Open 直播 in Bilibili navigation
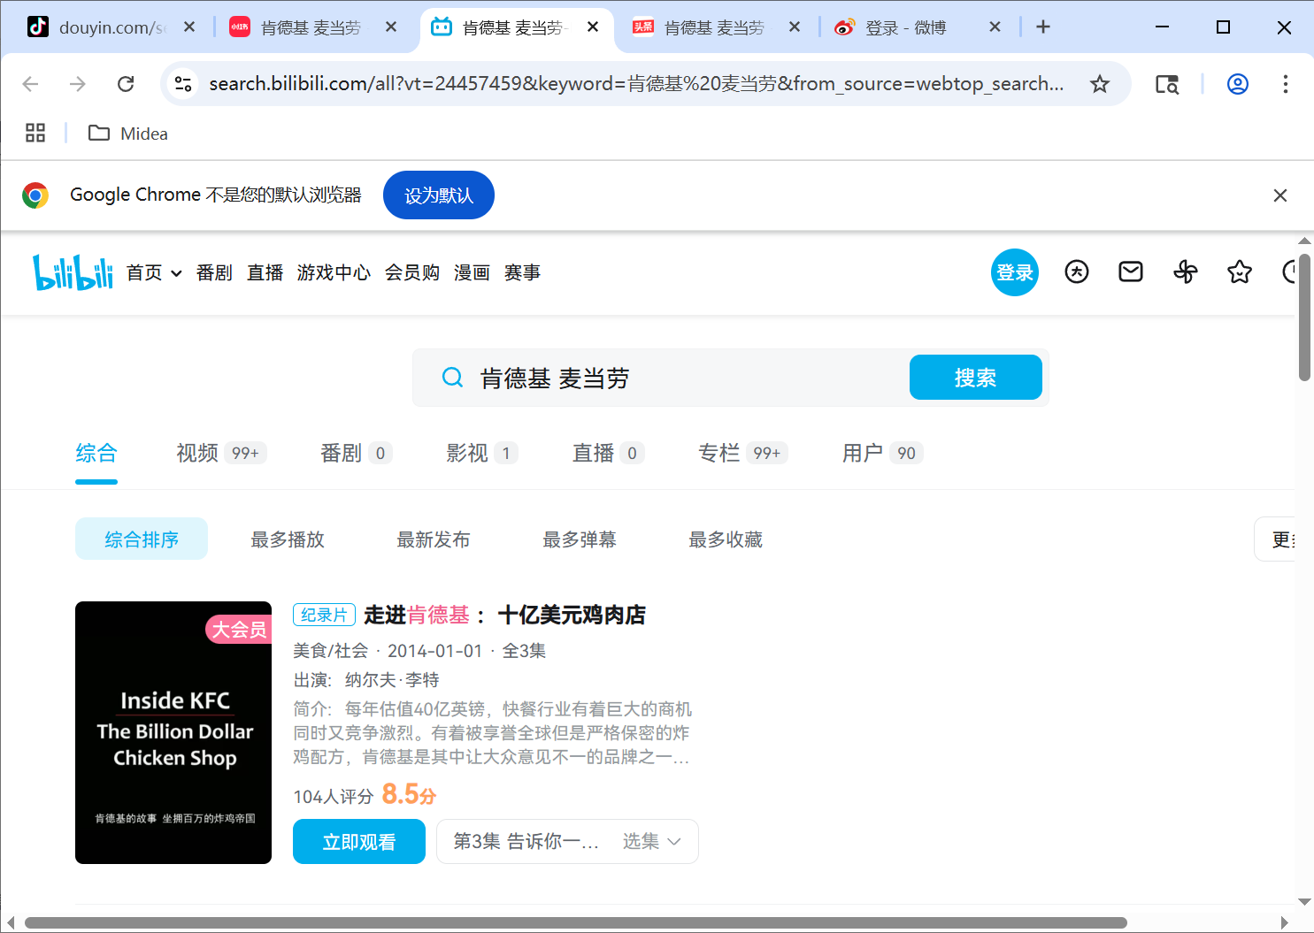Image resolution: width=1314 pixels, height=933 pixels. tap(265, 272)
